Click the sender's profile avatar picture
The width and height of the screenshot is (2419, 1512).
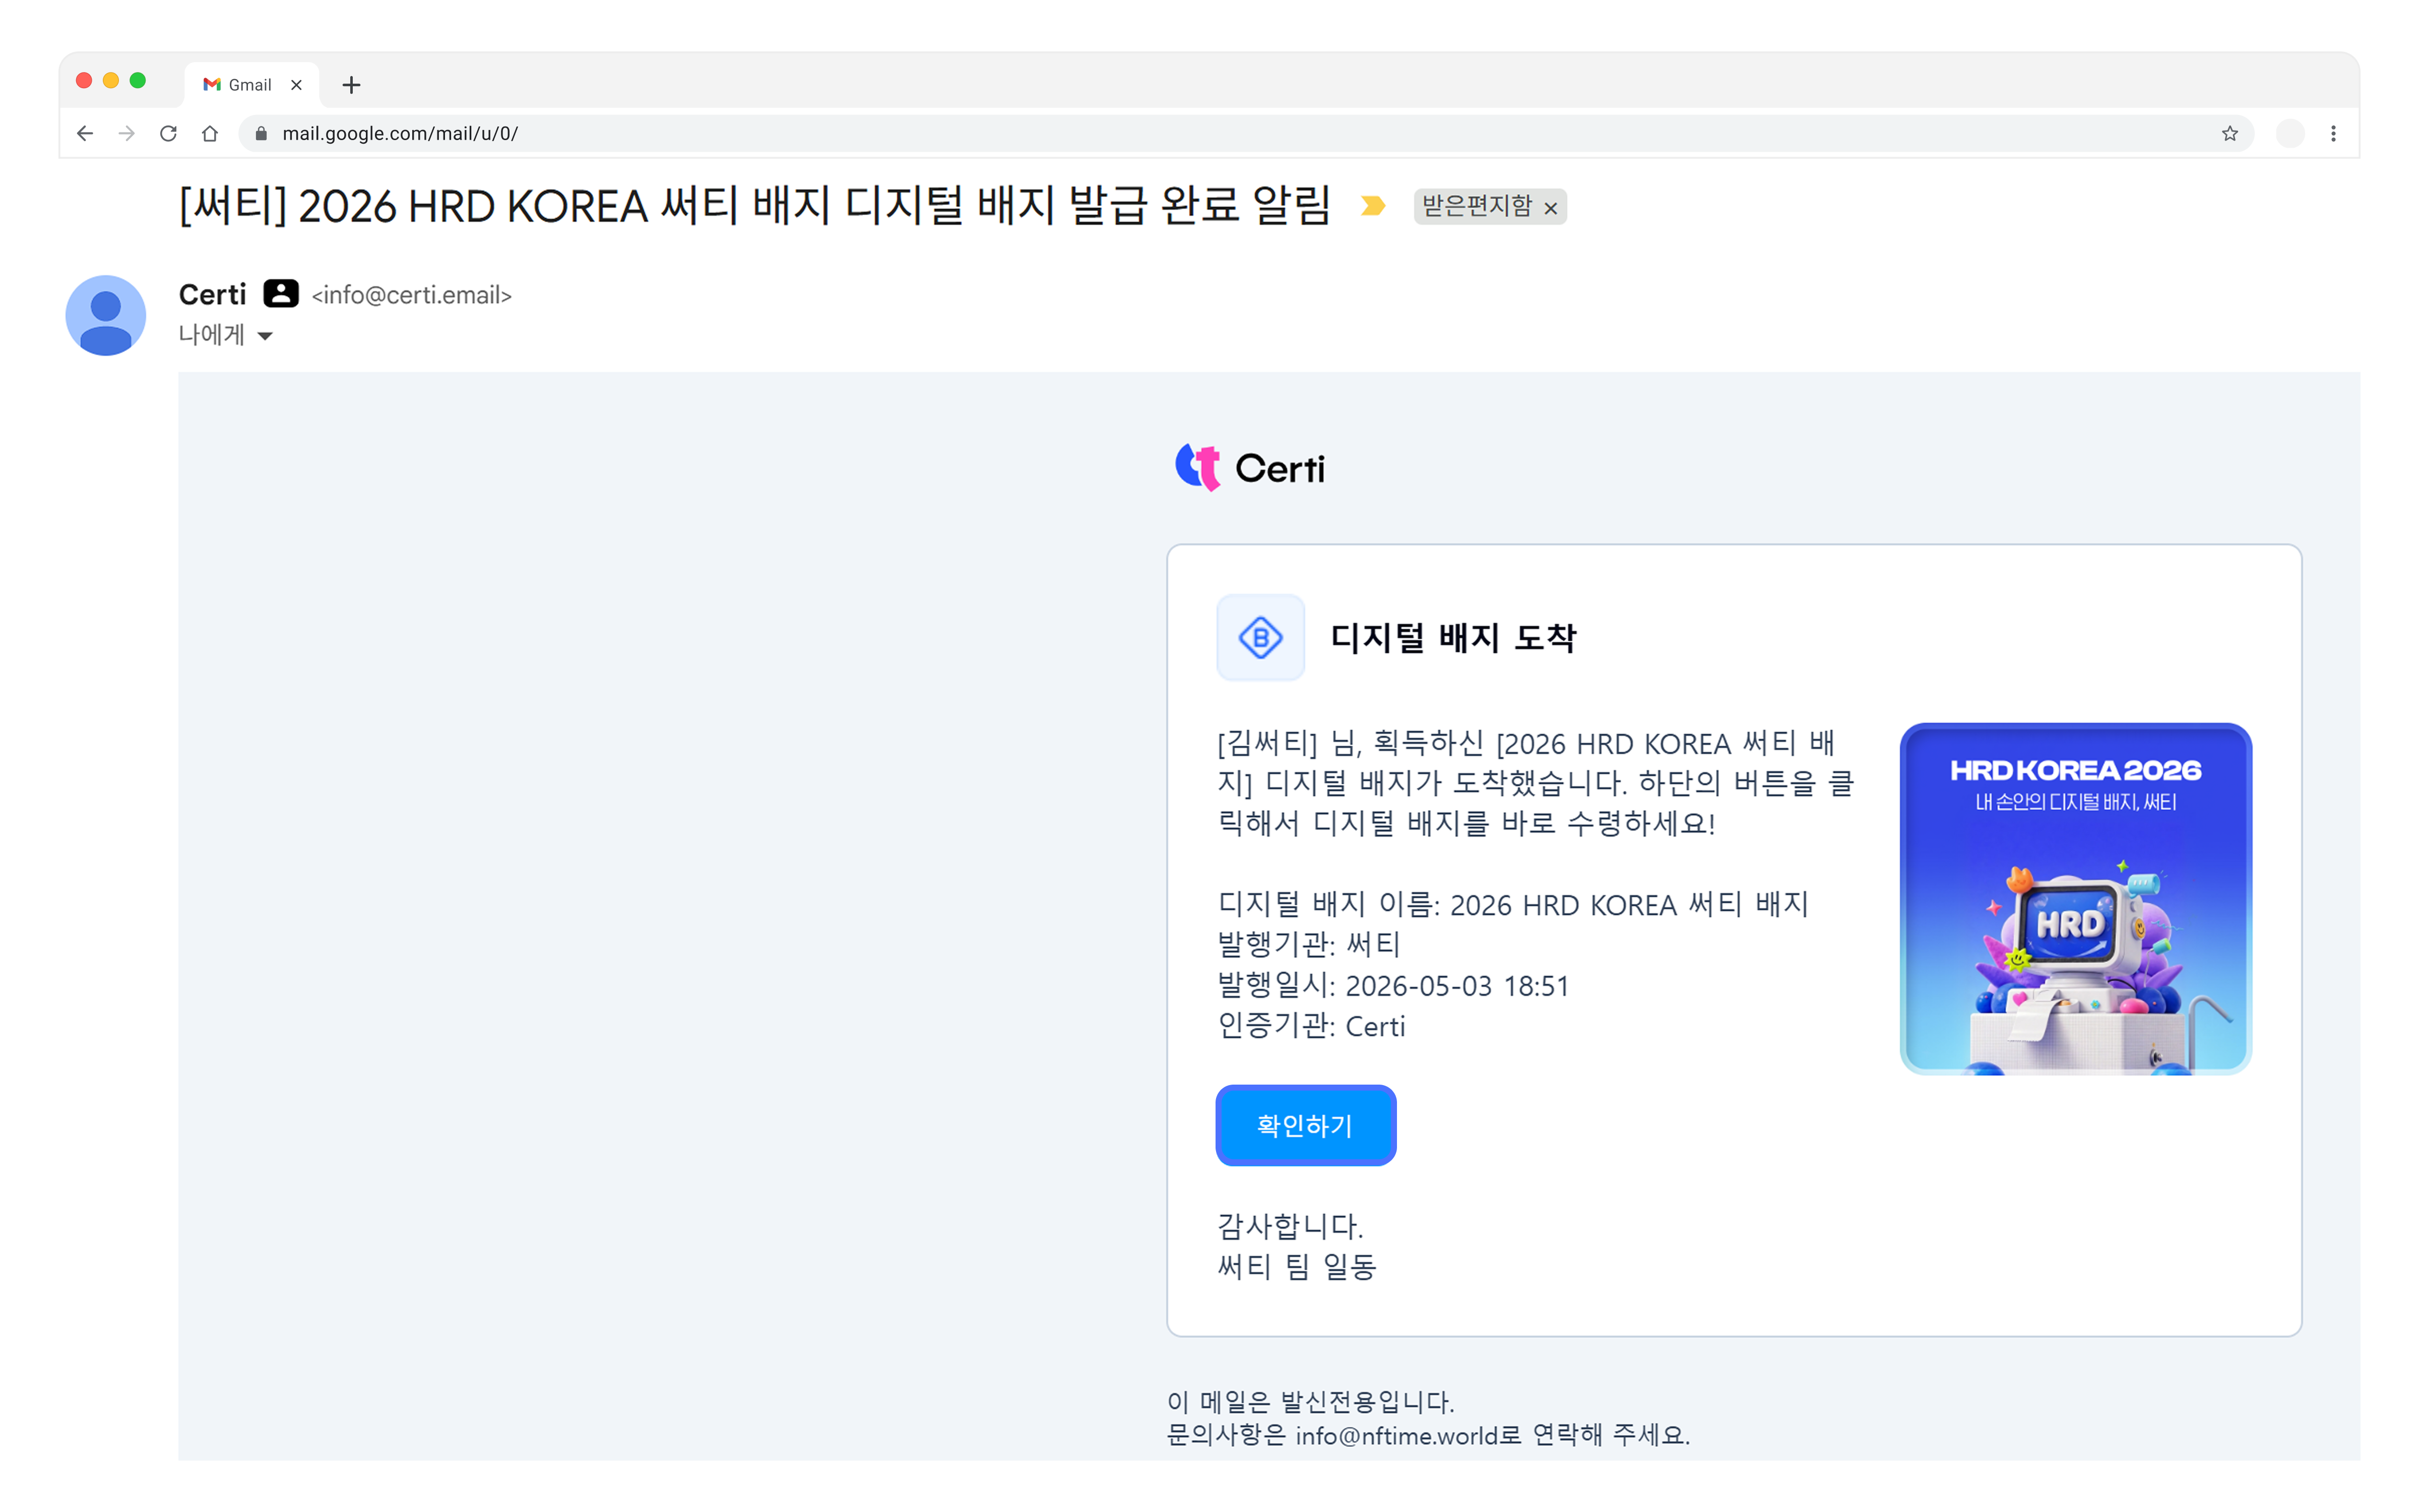(106, 315)
